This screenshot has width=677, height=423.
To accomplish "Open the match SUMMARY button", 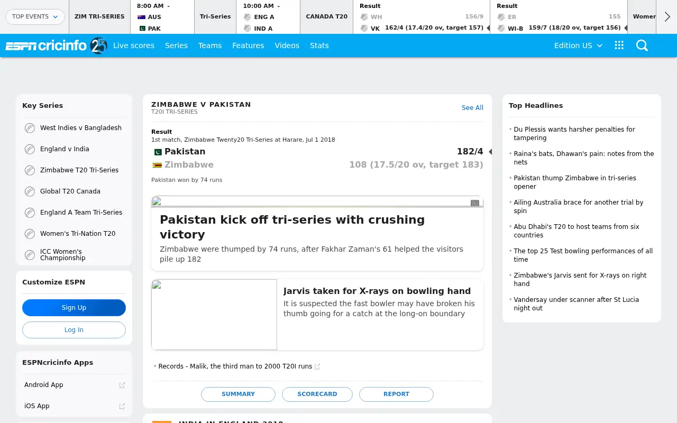I will (238, 394).
